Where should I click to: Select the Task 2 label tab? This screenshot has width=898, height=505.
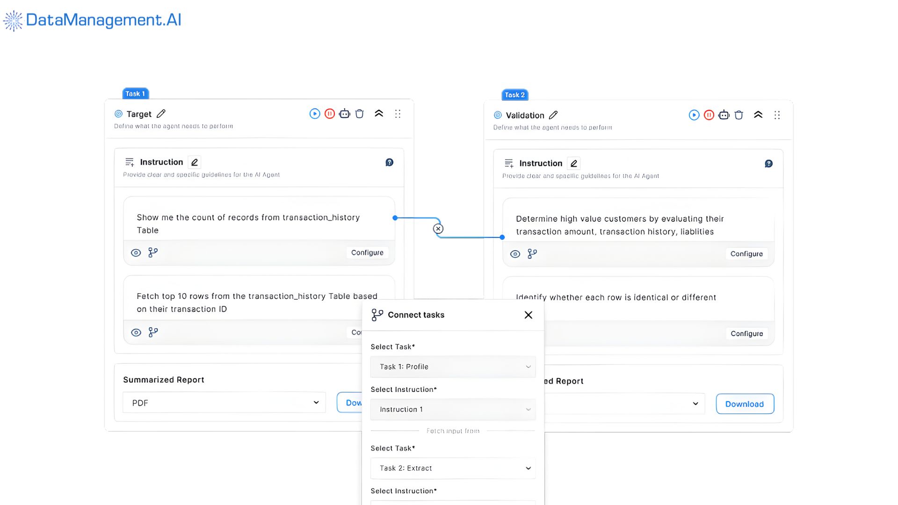pos(514,95)
